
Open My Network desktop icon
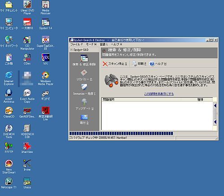(9, 42)
